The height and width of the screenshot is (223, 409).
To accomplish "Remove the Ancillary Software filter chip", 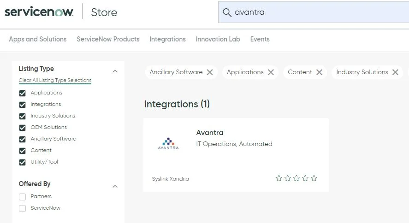I will tap(210, 72).
